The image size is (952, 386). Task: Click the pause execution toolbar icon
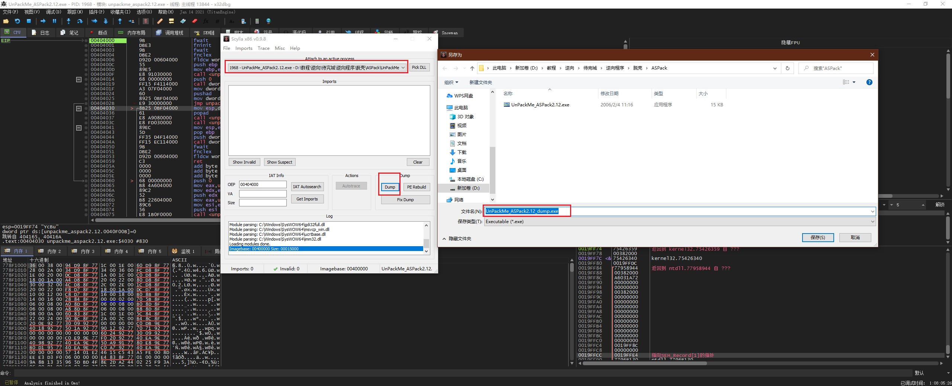pyautogui.click(x=54, y=21)
